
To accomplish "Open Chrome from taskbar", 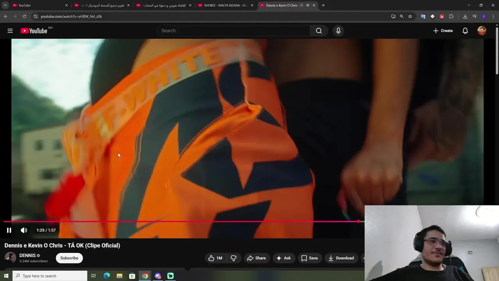I will pos(145,276).
